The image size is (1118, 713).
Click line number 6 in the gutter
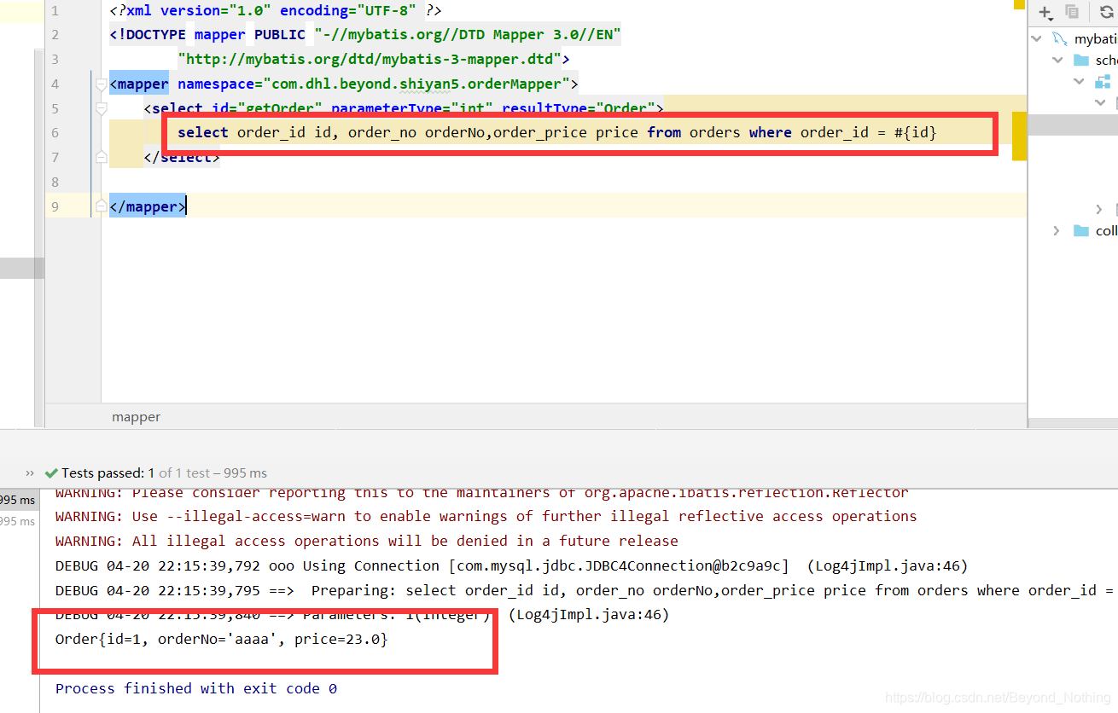(55, 133)
